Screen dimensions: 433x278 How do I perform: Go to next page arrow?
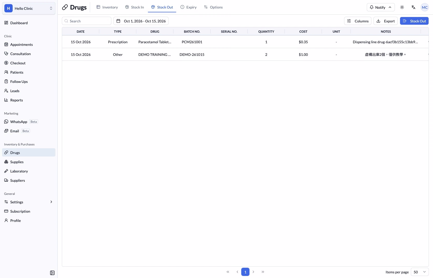(x=253, y=272)
